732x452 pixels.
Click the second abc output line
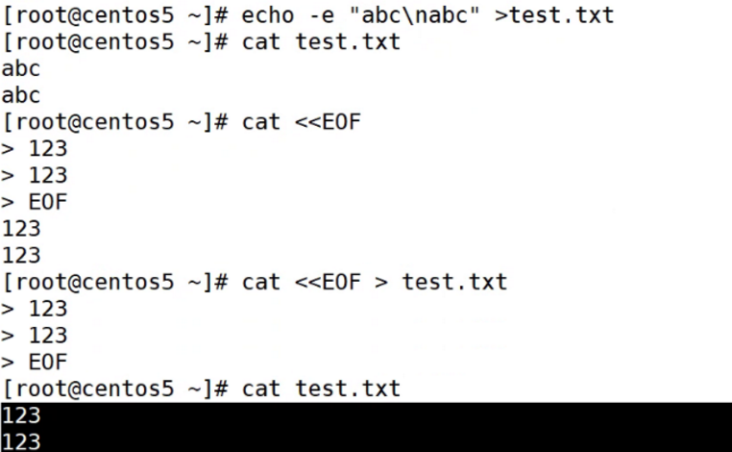tap(21, 95)
